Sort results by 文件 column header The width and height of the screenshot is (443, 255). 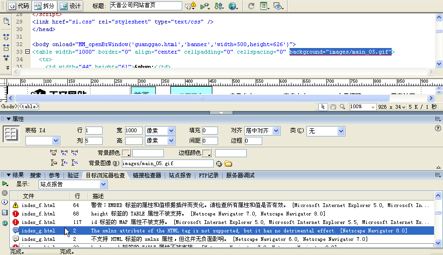(28, 196)
